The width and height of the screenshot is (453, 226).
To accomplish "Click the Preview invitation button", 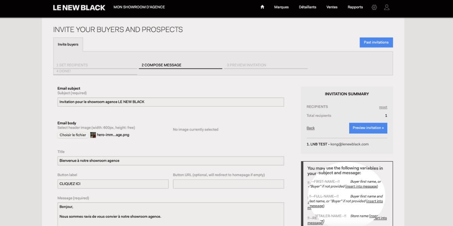I will (x=368, y=128).
